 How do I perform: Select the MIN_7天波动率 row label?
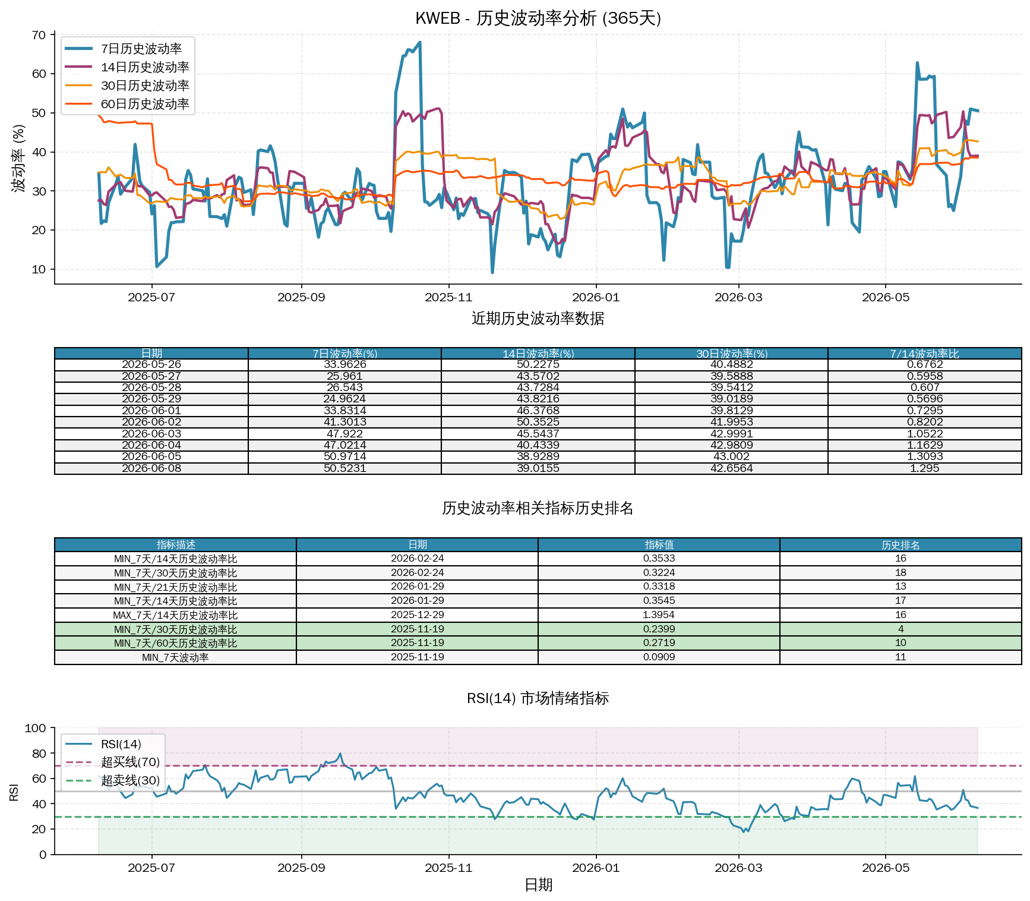(176, 657)
